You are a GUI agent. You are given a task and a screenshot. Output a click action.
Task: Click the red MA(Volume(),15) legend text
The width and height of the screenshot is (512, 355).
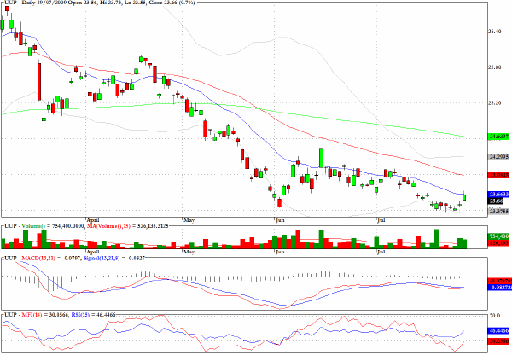click(108, 225)
